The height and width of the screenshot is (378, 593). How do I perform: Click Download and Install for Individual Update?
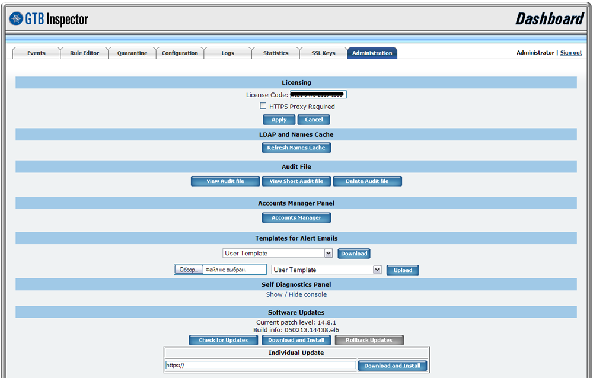coord(392,366)
